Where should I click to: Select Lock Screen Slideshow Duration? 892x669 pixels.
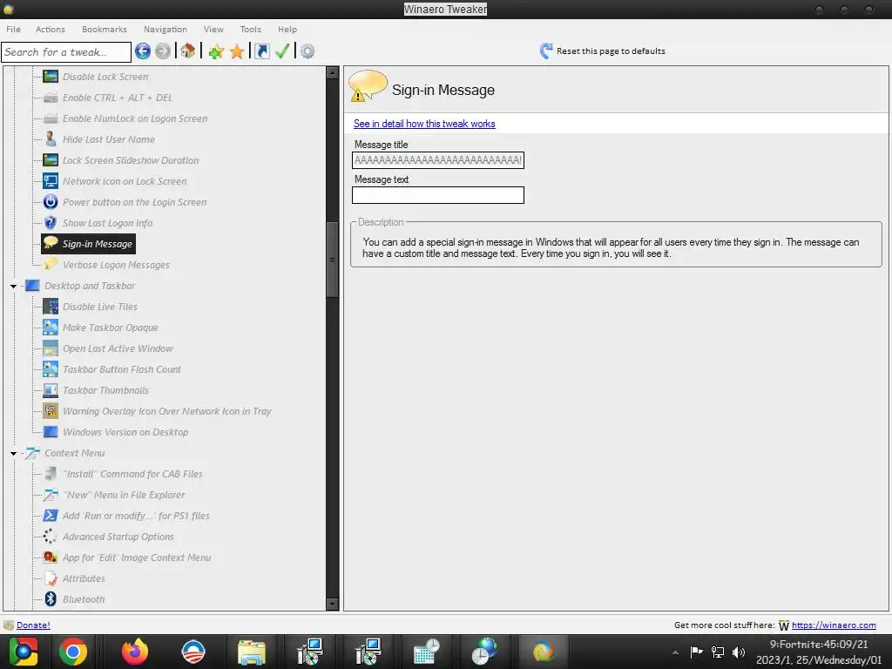pos(131,160)
